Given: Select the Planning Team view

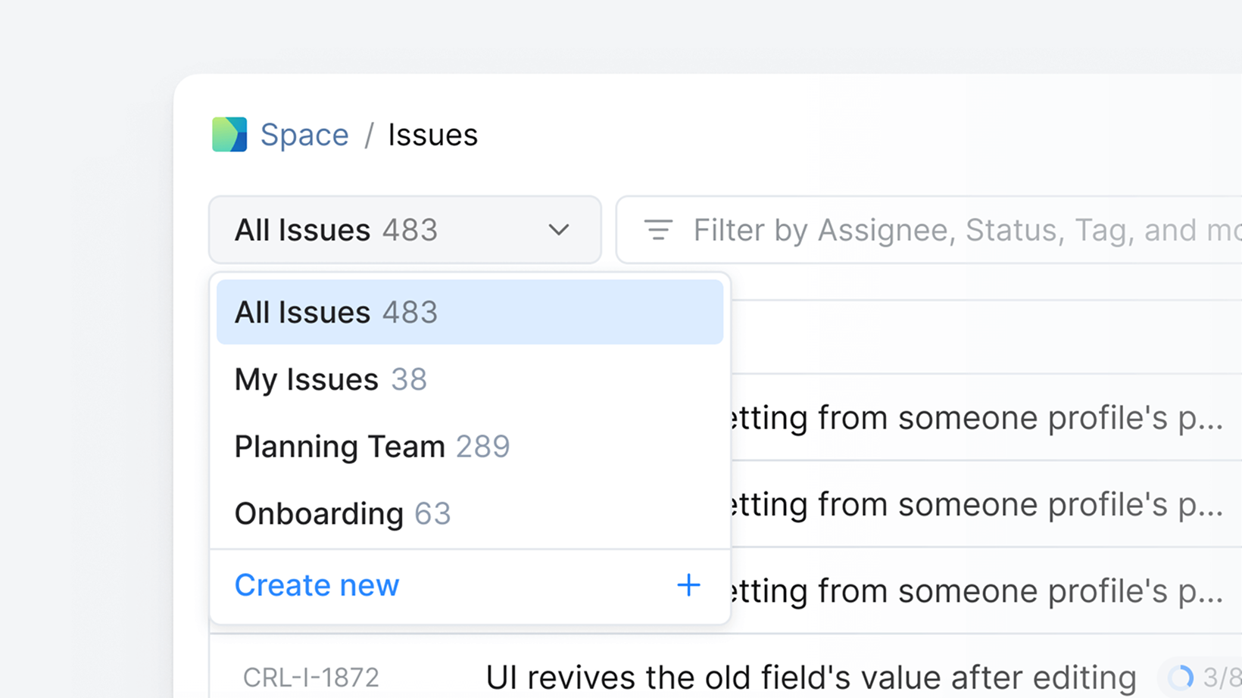Looking at the screenshot, I should coord(372,447).
